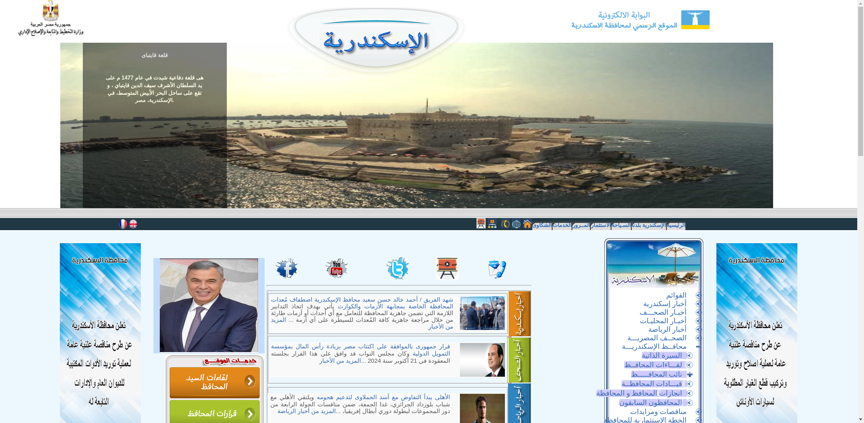The width and height of the screenshot is (864, 423).
Task: Open السيرة الذاتية in the side menu
Action: click(661, 356)
